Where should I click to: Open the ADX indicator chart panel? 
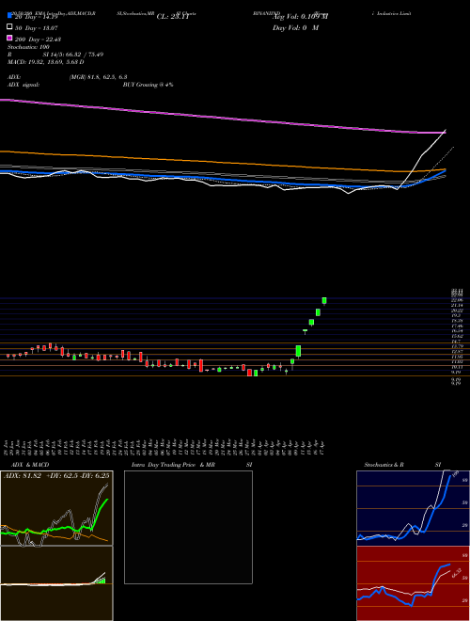coord(56,508)
